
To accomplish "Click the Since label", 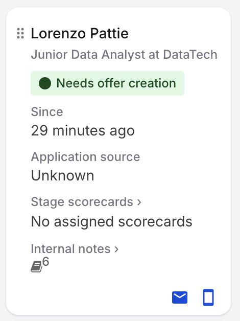I will click(47, 112).
